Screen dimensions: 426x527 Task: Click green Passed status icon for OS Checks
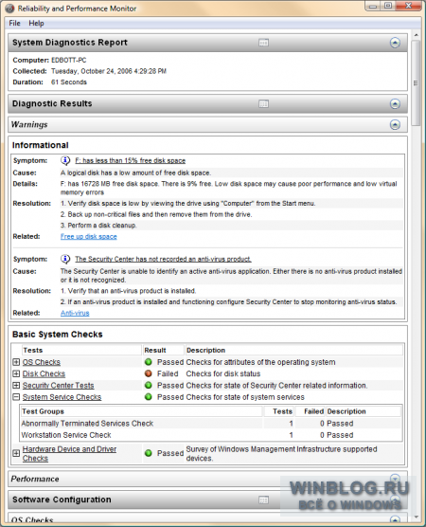[x=148, y=362]
